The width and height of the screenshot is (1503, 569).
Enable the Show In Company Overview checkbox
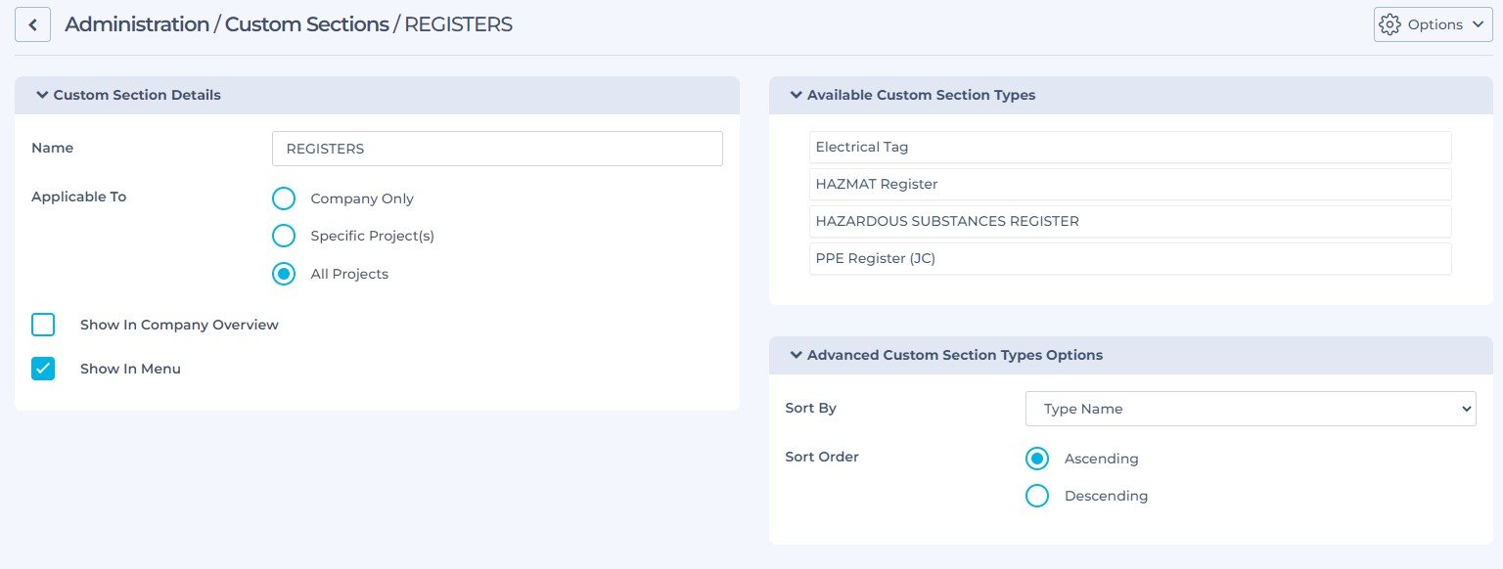pos(43,325)
